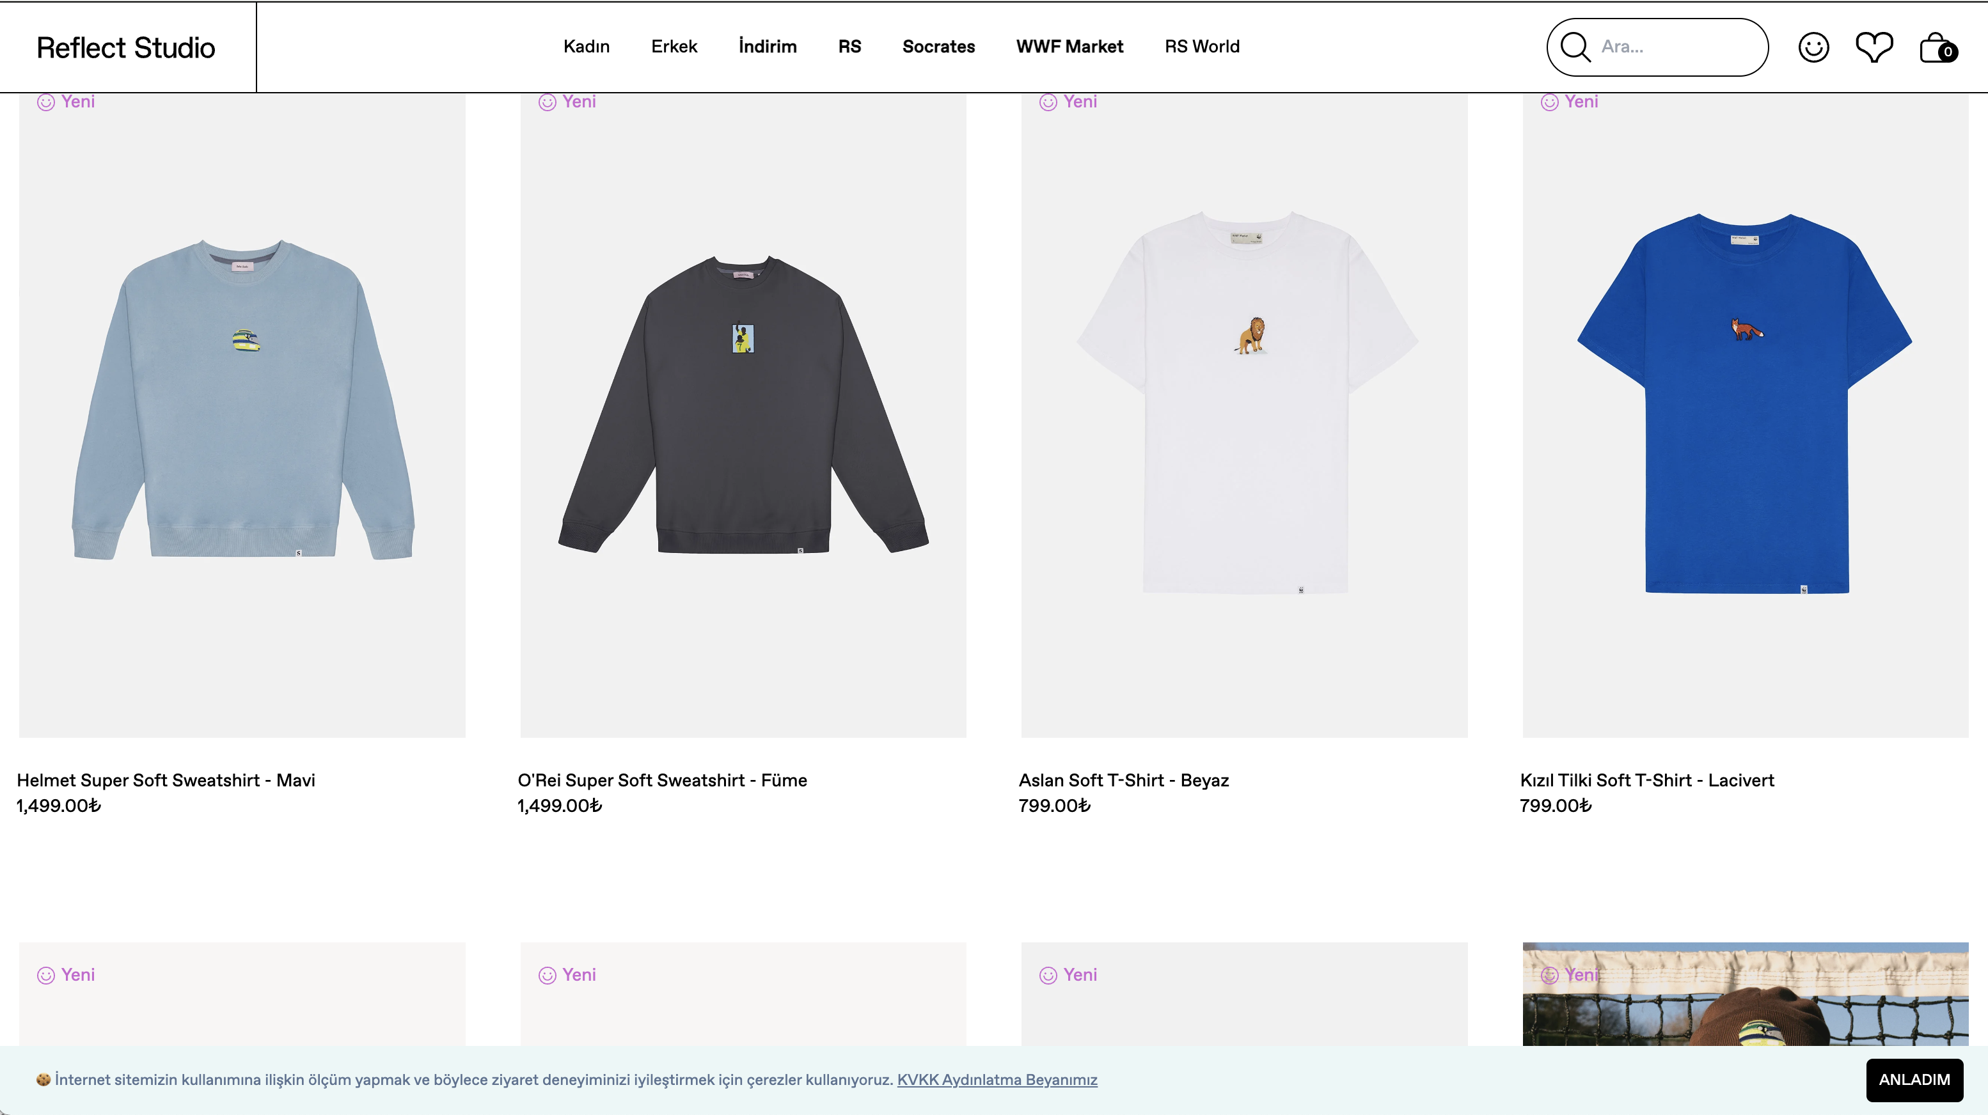The image size is (1988, 1115).
Task: Click Yeni badge on Aslan T-shirt
Action: coord(1069,102)
